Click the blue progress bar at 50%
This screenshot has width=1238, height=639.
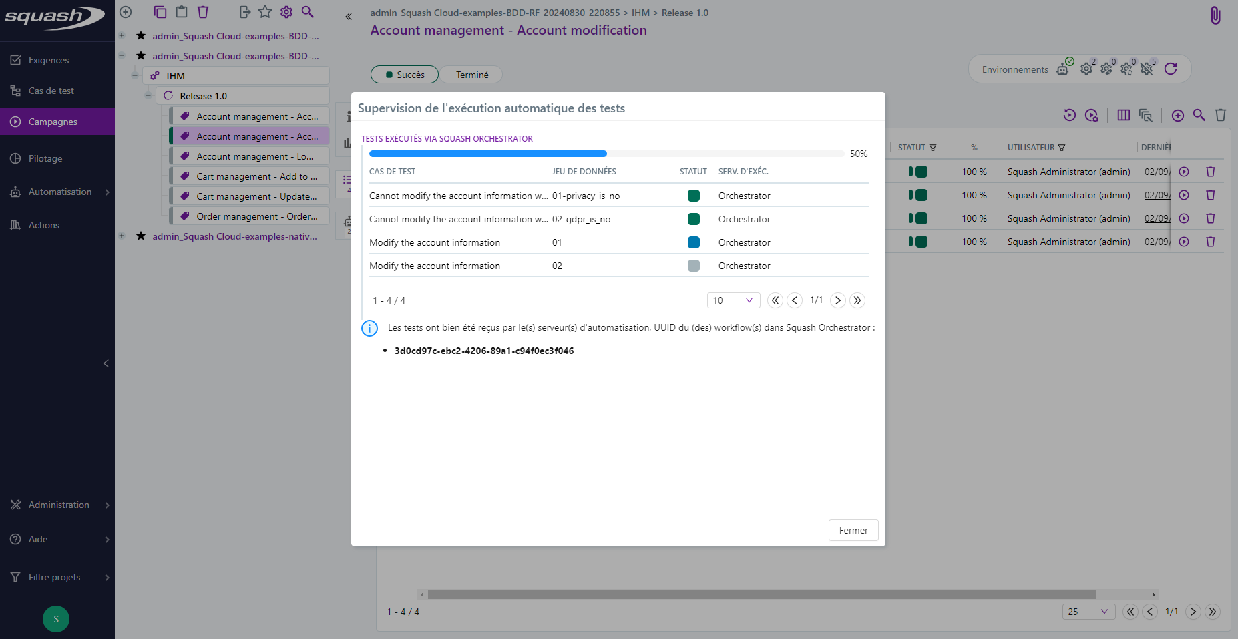click(x=487, y=154)
